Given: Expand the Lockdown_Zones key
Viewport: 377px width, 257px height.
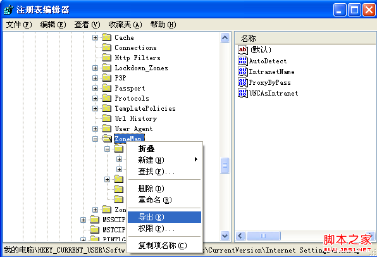Looking at the screenshot, I should 96,68.
